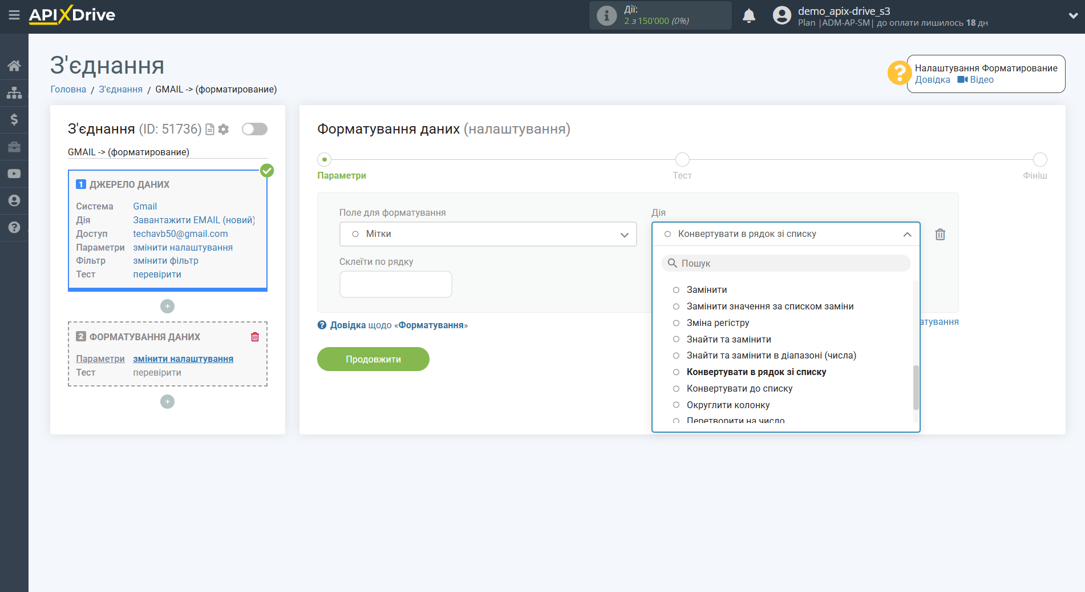Click the змінити фільтр link
This screenshot has height=592, width=1085.
pyautogui.click(x=165, y=260)
